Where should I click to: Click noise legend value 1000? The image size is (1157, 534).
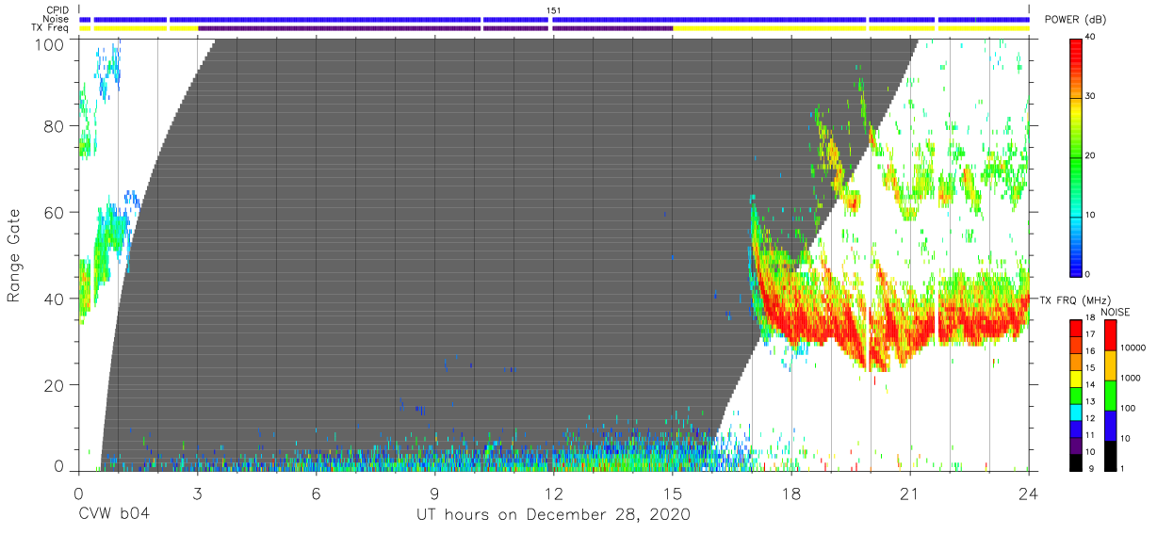(1130, 378)
